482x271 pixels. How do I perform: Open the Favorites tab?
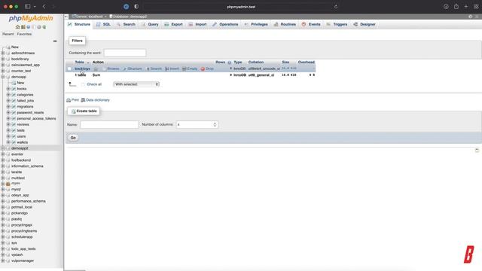click(24, 34)
